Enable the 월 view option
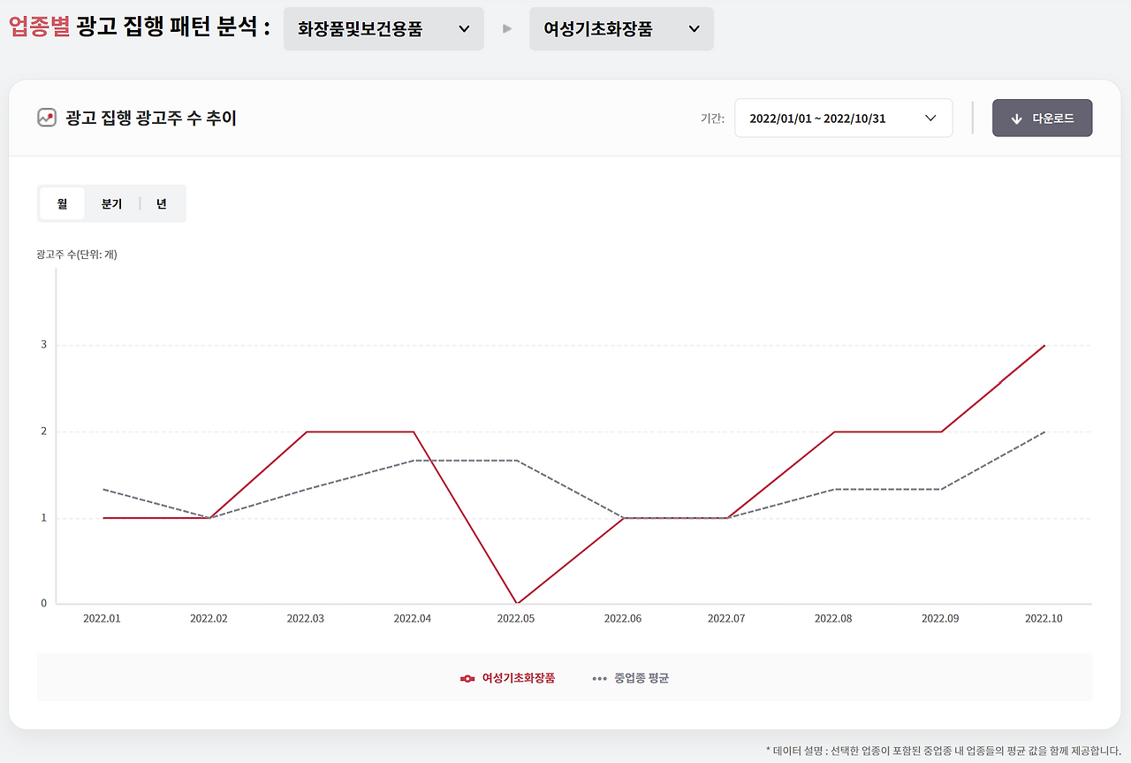 pos(61,202)
